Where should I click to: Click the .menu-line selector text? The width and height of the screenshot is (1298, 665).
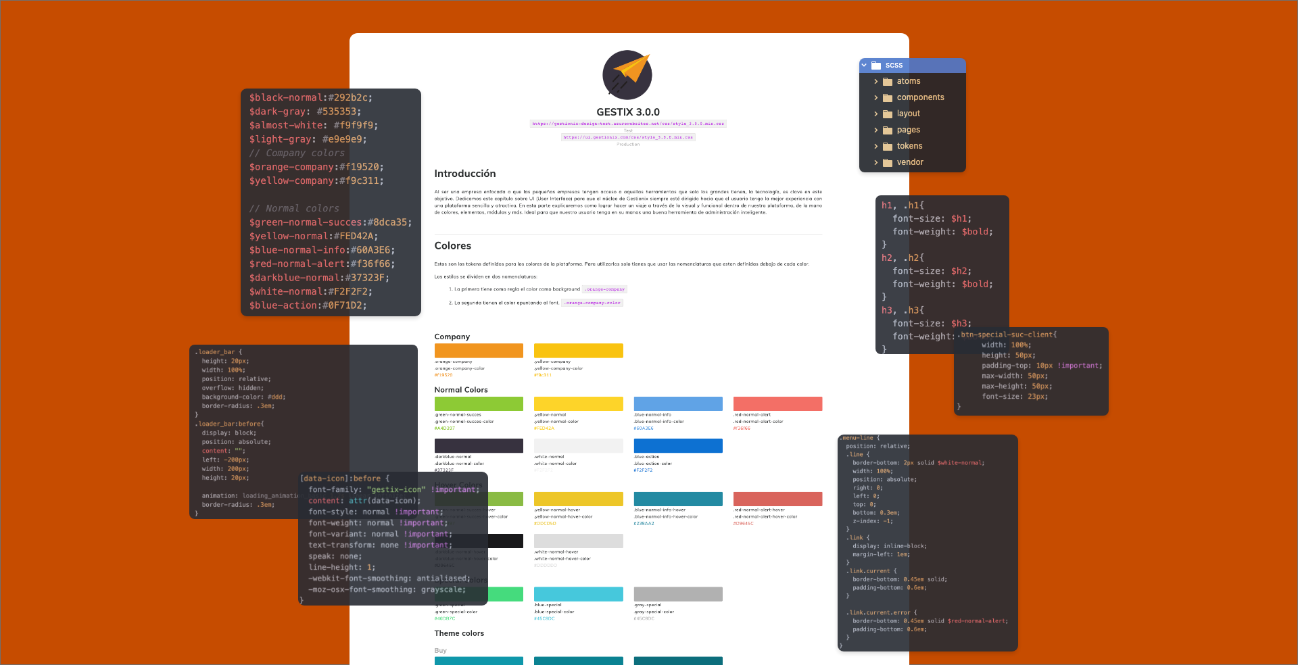859,438
